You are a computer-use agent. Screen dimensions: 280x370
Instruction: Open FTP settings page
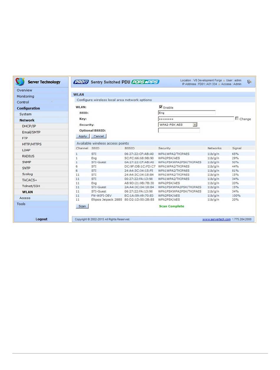[41, 138]
